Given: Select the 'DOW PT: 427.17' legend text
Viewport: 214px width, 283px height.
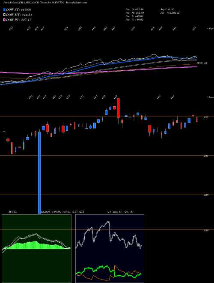Looking at the screenshot, I should point(19,20).
